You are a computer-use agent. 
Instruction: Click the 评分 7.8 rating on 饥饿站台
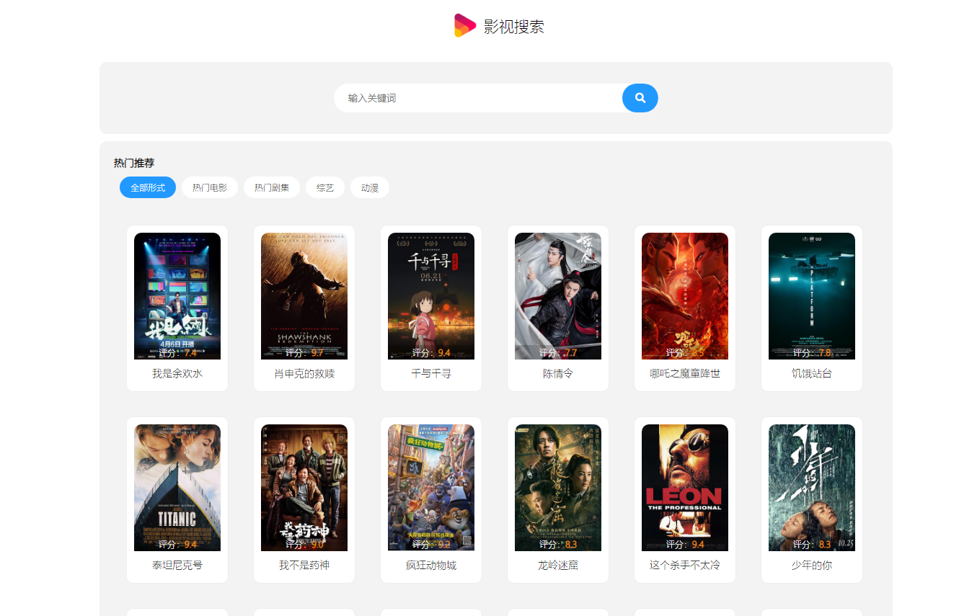pos(812,353)
